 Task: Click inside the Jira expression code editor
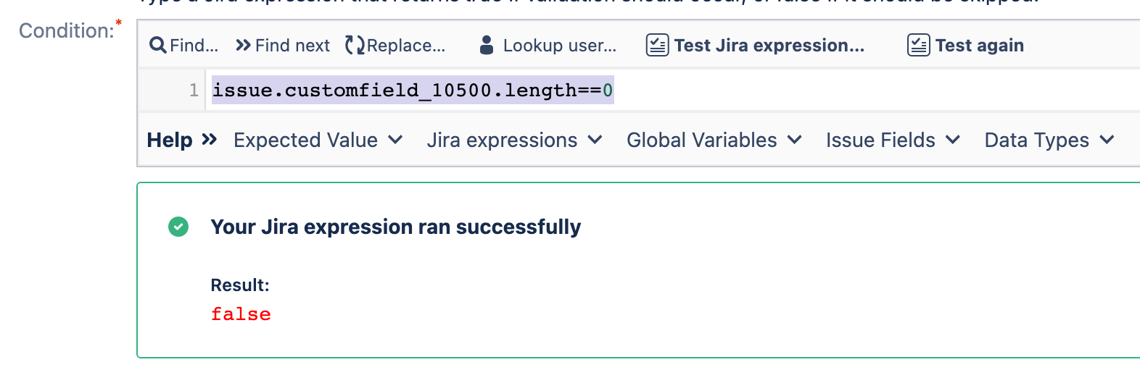pos(673,91)
